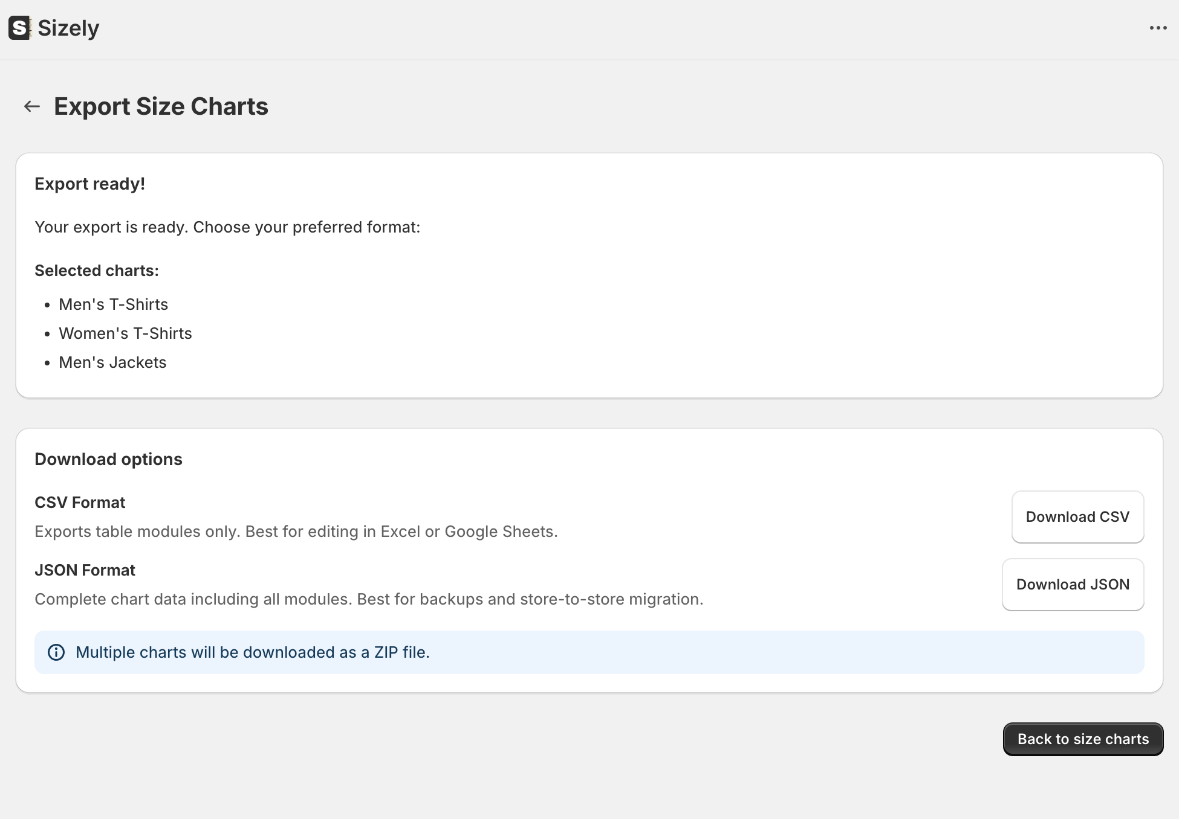The image size is (1179, 819).
Task: Click the JSON format description text
Action: click(369, 599)
